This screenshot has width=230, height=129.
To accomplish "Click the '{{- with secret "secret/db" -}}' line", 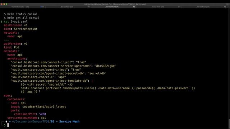I will point(47,85).
